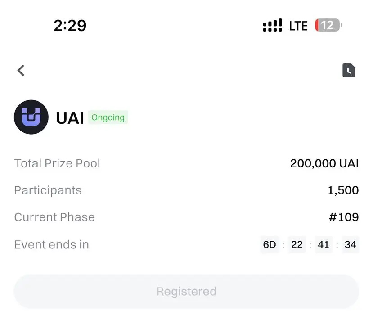The width and height of the screenshot is (373, 329).
Task: Tap the 2:29 clock in status bar
Action: pyautogui.click(x=70, y=25)
